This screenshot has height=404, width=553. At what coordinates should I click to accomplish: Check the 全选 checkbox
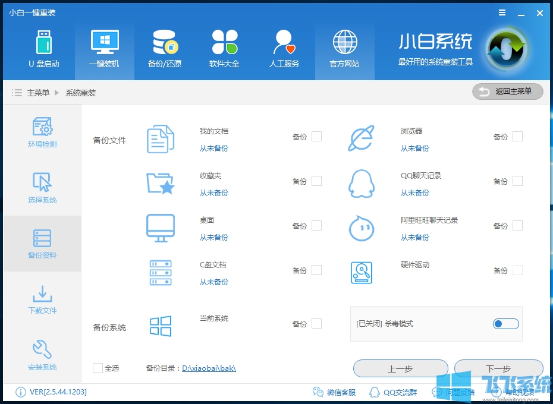click(x=98, y=368)
